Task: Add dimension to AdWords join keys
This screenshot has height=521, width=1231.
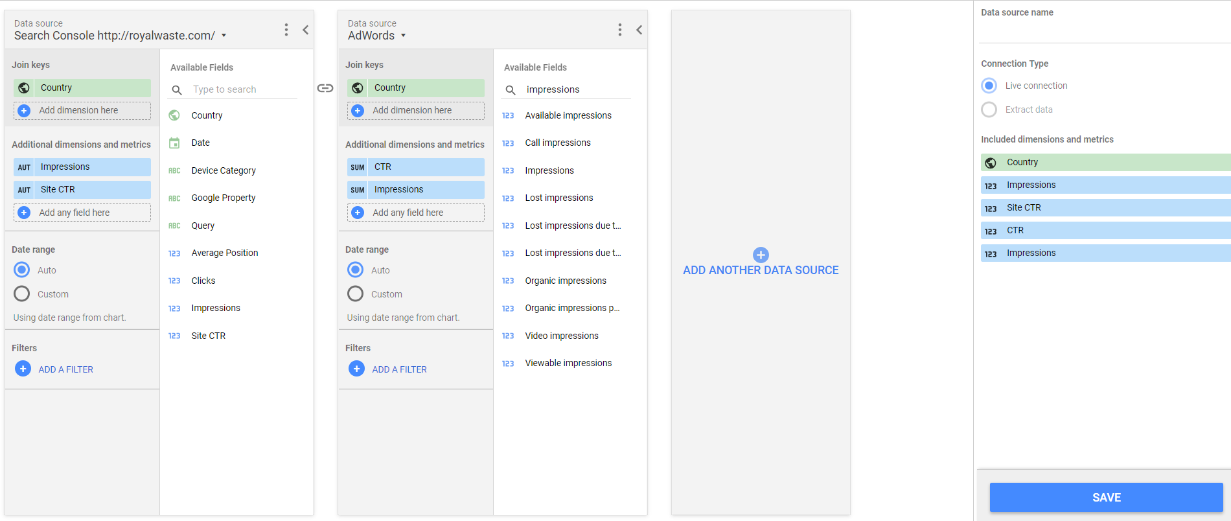Action: [x=416, y=111]
